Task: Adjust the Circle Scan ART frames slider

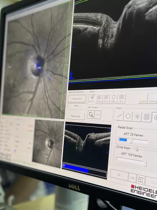Action: tap(145, 164)
